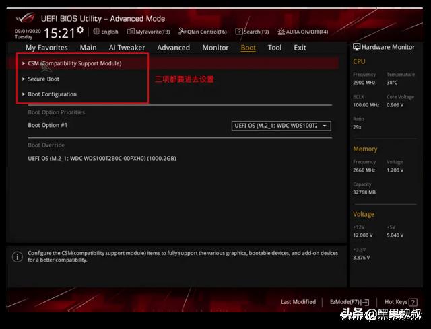431x329 pixels.
Task: Click the 09/01/2020 date text
Action: (28, 31)
